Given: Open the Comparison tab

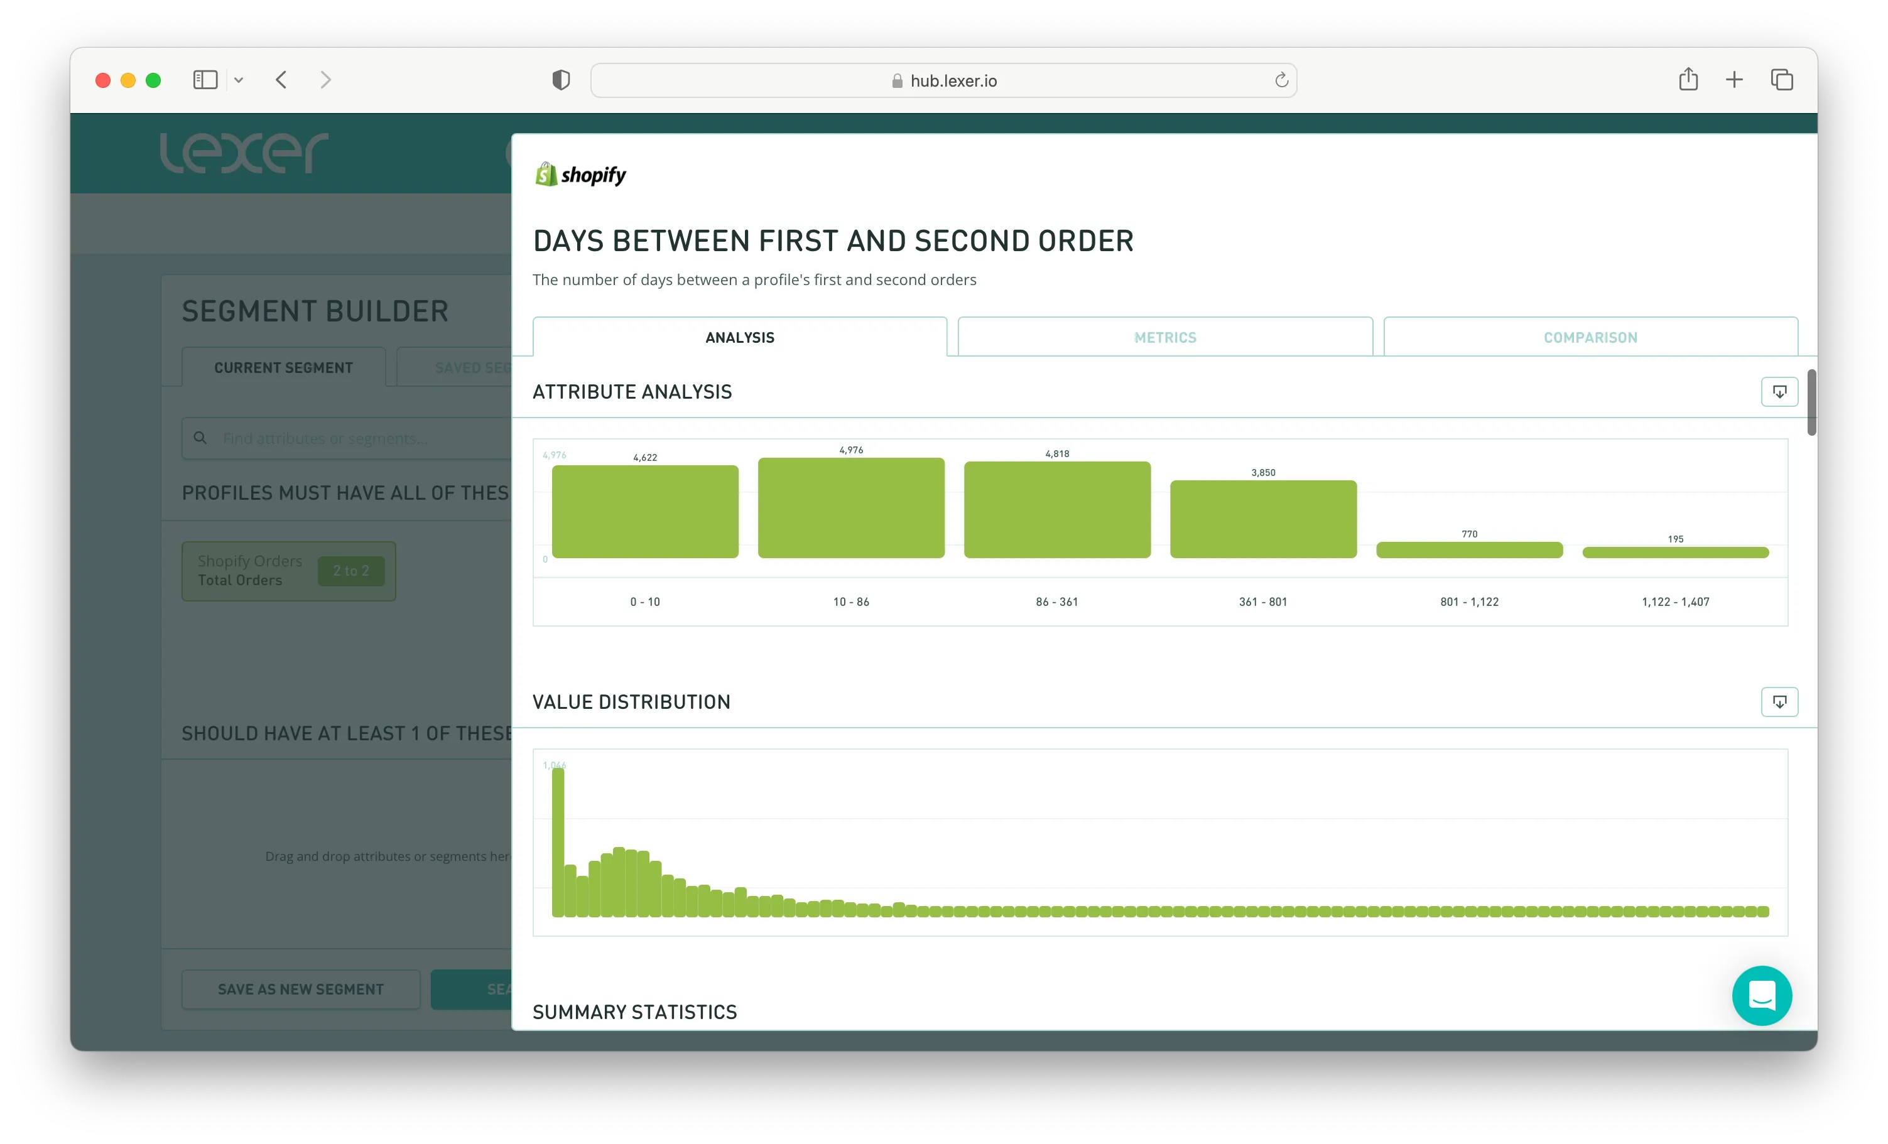Looking at the screenshot, I should click(1590, 337).
